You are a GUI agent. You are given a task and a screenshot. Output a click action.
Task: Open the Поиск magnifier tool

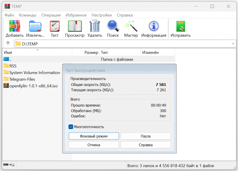click(x=113, y=26)
